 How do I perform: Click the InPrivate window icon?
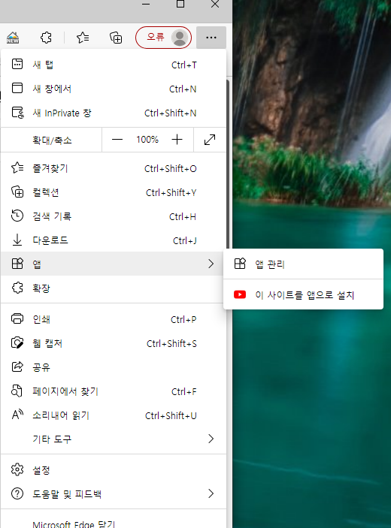(17, 112)
